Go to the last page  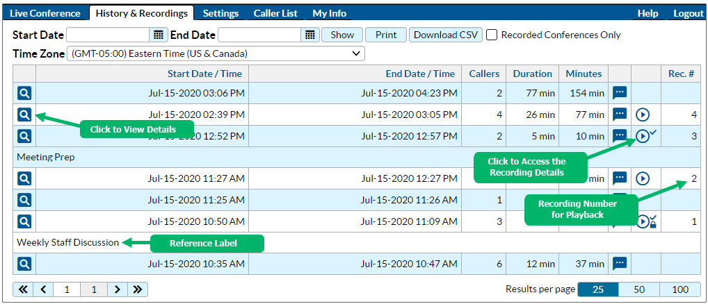click(x=137, y=289)
